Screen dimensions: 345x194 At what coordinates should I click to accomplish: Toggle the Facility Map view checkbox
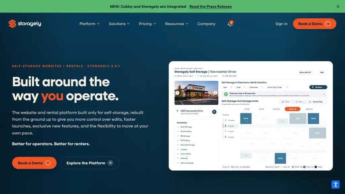[310, 102]
